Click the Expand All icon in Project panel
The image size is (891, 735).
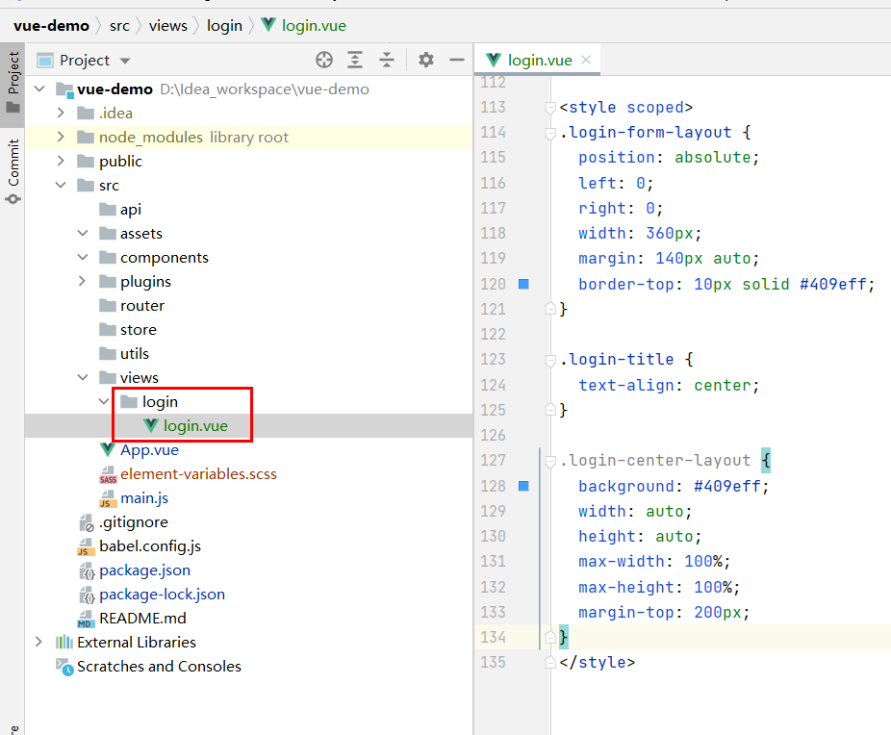coord(355,60)
